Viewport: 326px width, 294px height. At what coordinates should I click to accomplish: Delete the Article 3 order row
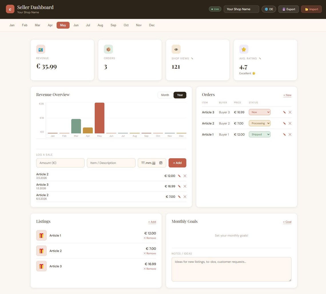coord(290,112)
